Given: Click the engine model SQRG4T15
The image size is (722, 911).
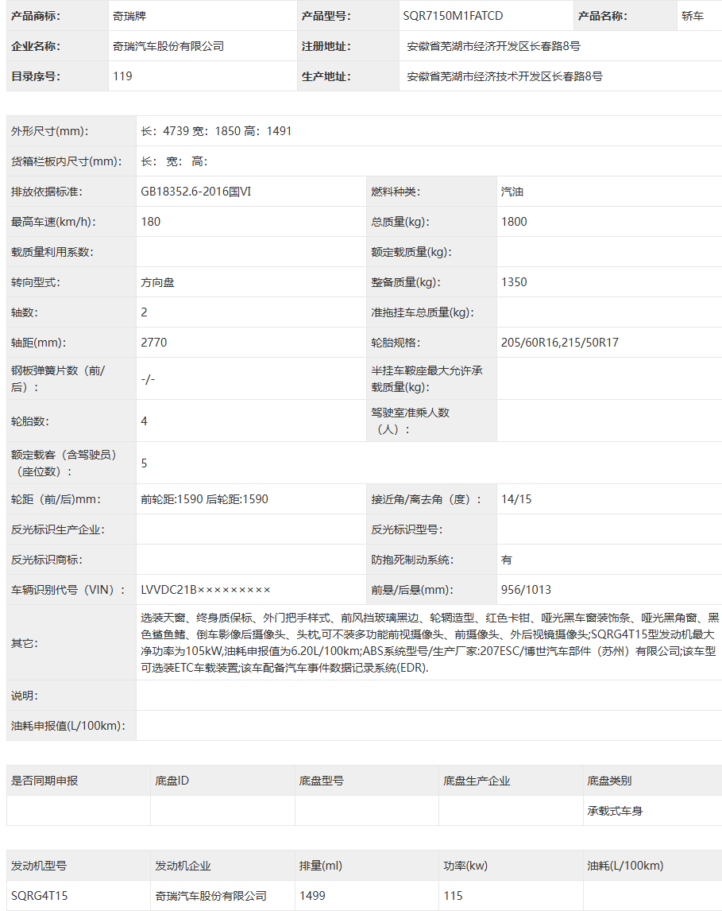Looking at the screenshot, I should (39, 896).
